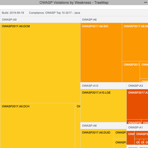Screen dimensions: 148x148
Task: Click the OWASP-A8 group header
Action: point(103,126)
